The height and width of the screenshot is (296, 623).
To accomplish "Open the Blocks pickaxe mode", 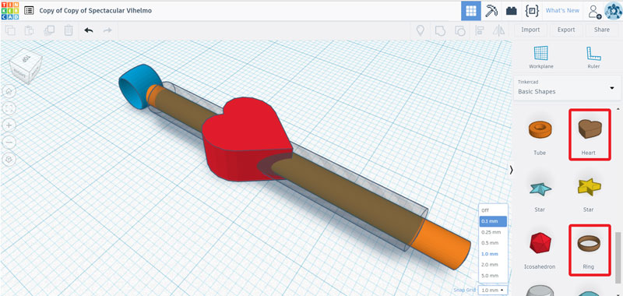I will click(491, 11).
